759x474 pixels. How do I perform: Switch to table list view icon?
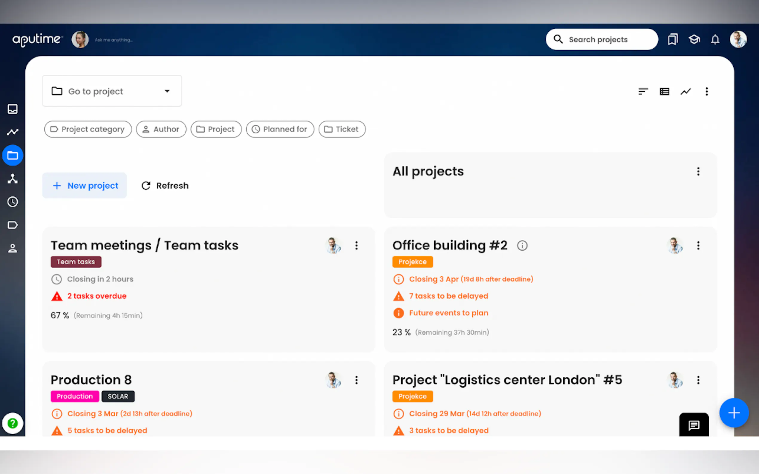(x=664, y=92)
